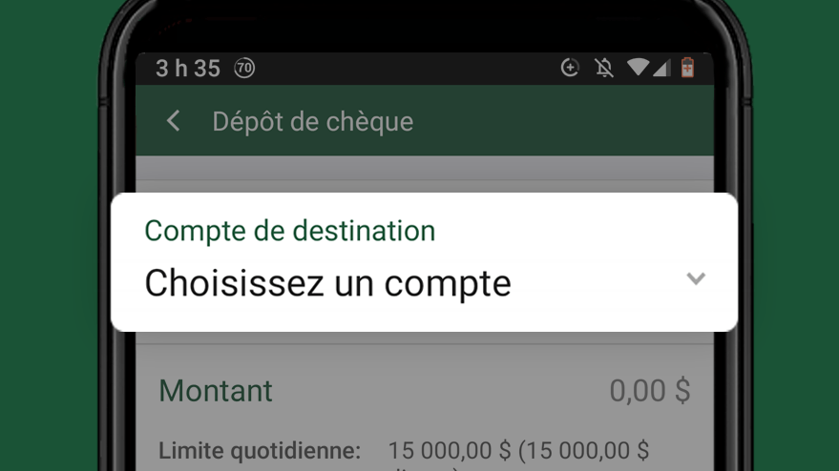The image size is (839, 471).
Task: Tap the white destination account card
Action: (425, 262)
